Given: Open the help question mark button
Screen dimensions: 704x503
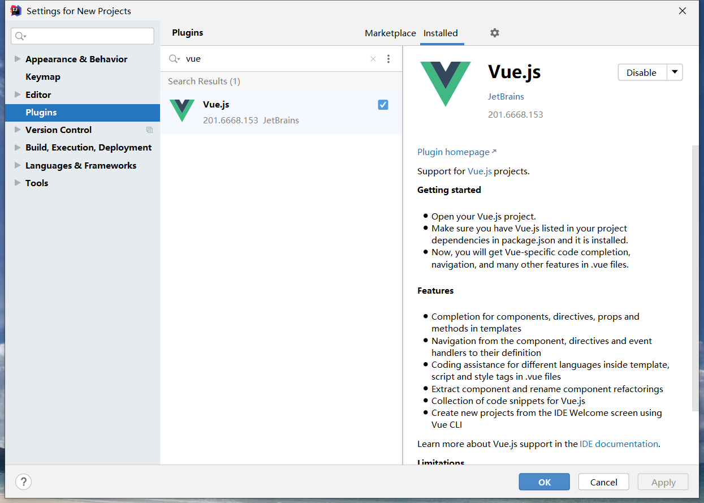Looking at the screenshot, I should (x=23, y=482).
